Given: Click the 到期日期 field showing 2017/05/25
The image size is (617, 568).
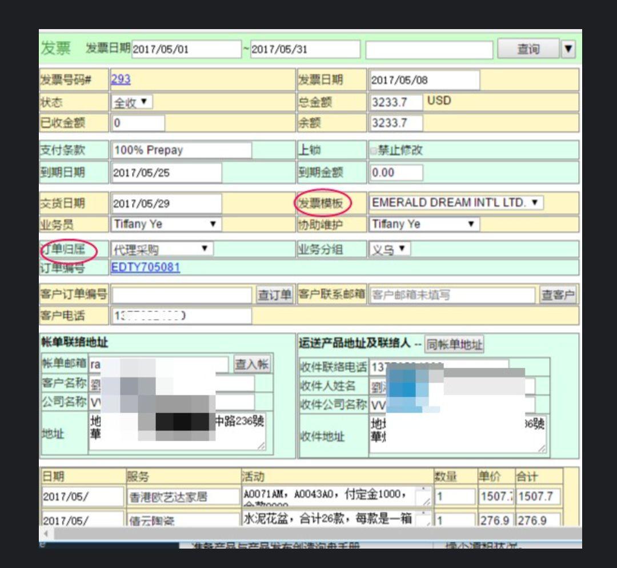Looking at the screenshot, I should coord(166,172).
